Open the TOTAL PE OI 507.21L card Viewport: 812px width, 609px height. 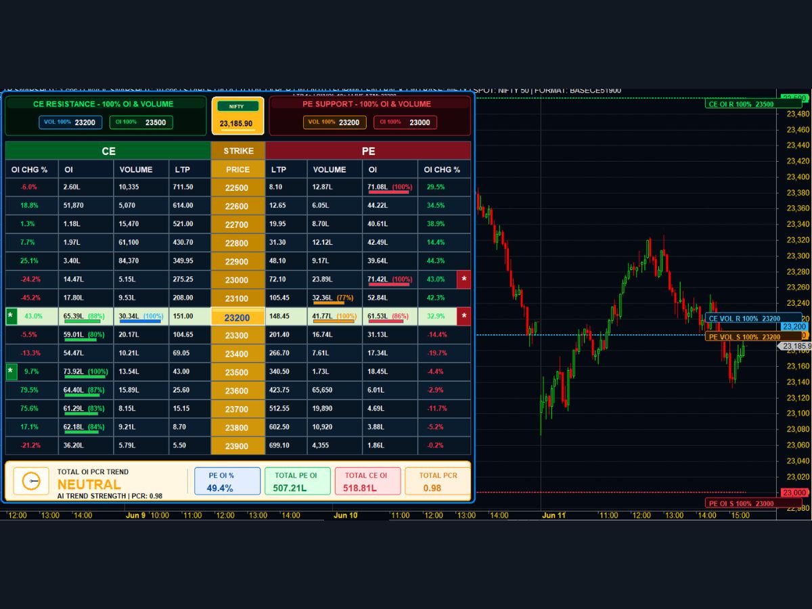click(x=297, y=481)
